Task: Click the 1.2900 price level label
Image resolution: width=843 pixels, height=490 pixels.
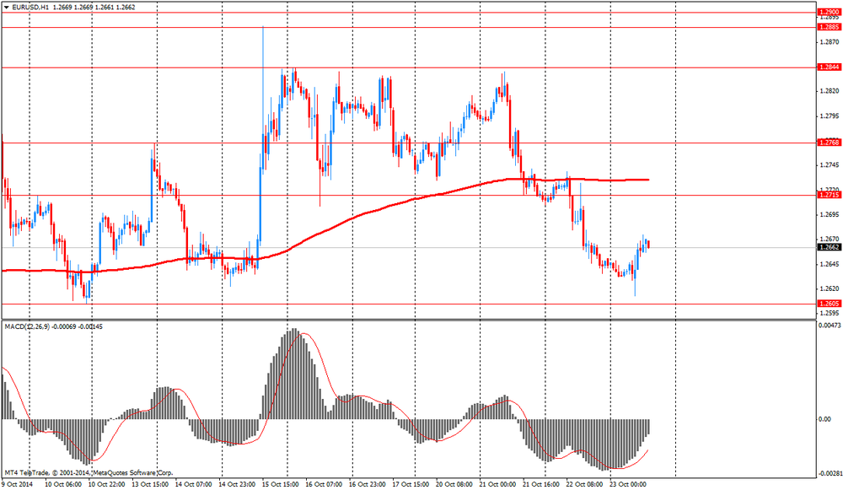Action: click(x=829, y=12)
